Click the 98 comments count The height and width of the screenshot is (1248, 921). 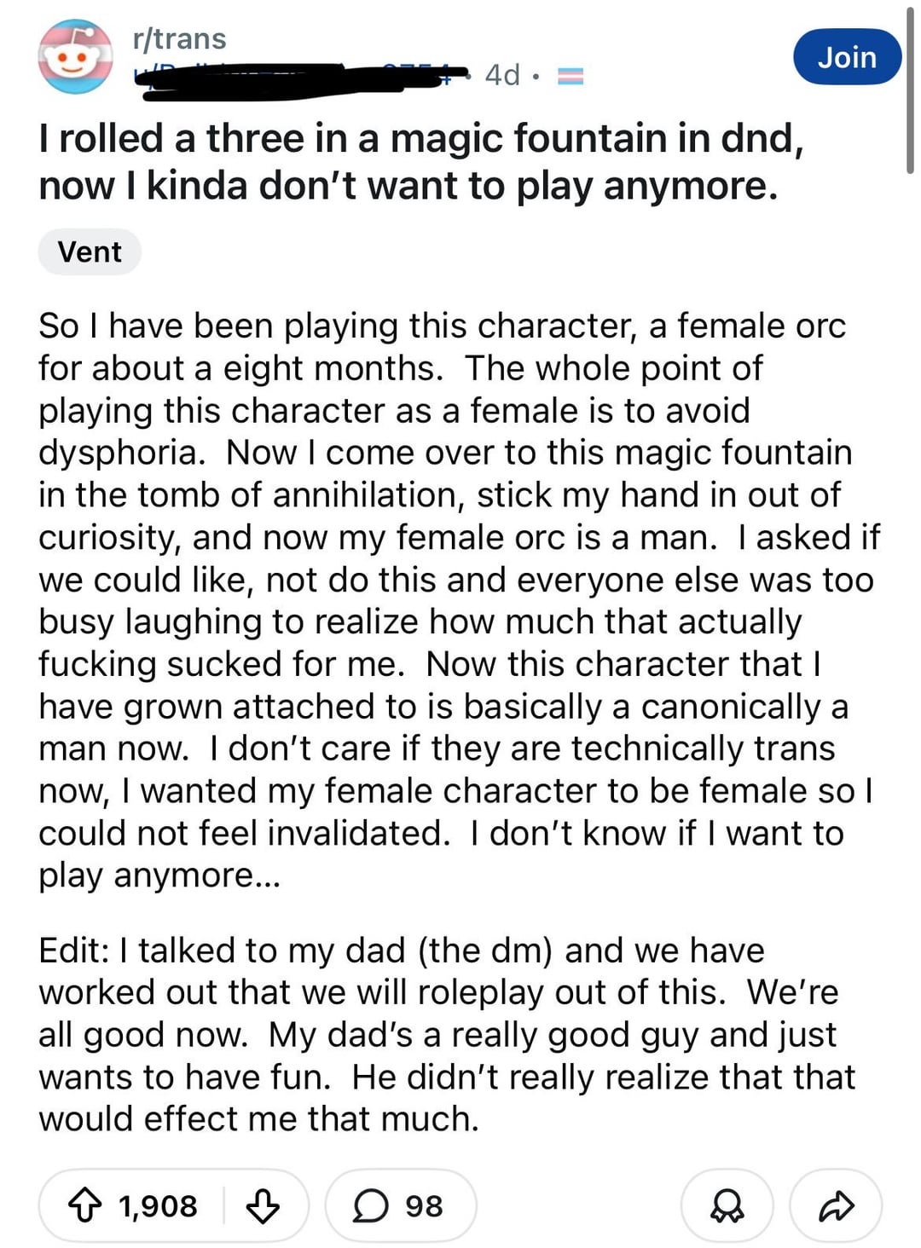pyautogui.click(x=424, y=1206)
